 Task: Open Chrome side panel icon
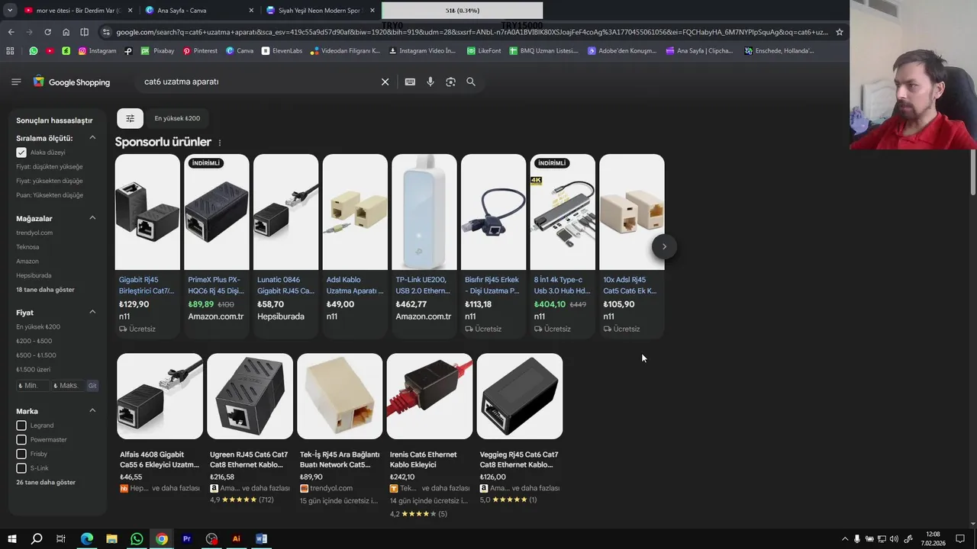tap(85, 32)
